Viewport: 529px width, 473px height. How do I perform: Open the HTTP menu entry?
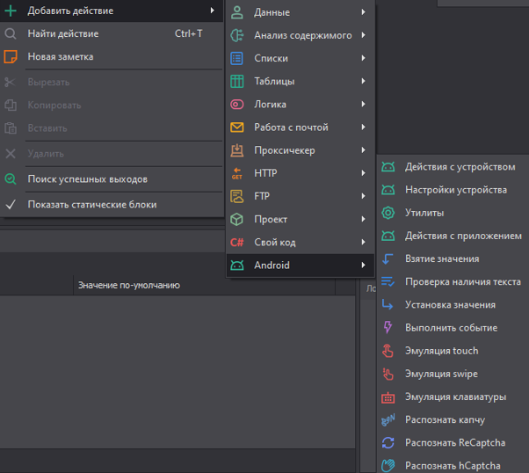301,173
